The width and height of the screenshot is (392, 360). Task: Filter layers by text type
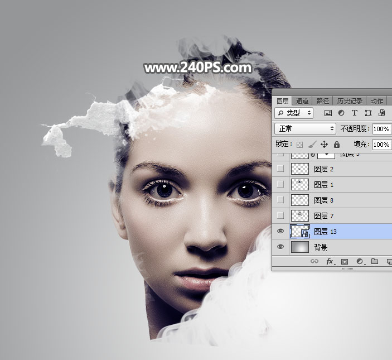pos(355,113)
